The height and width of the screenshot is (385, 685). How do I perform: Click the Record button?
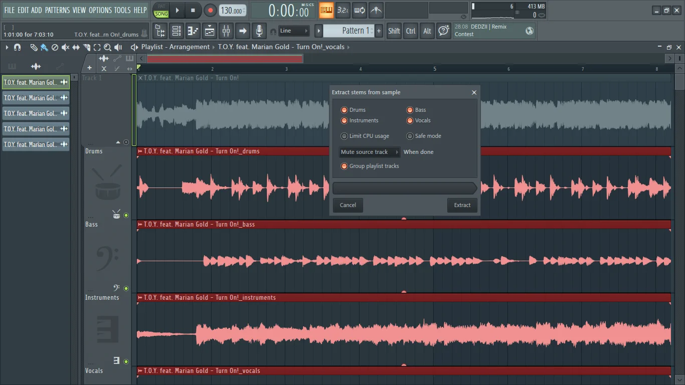click(210, 10)
